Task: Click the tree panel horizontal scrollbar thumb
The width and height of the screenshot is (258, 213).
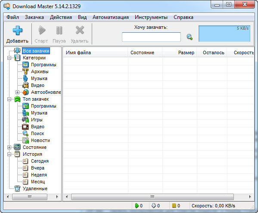Action: point(30,197)
